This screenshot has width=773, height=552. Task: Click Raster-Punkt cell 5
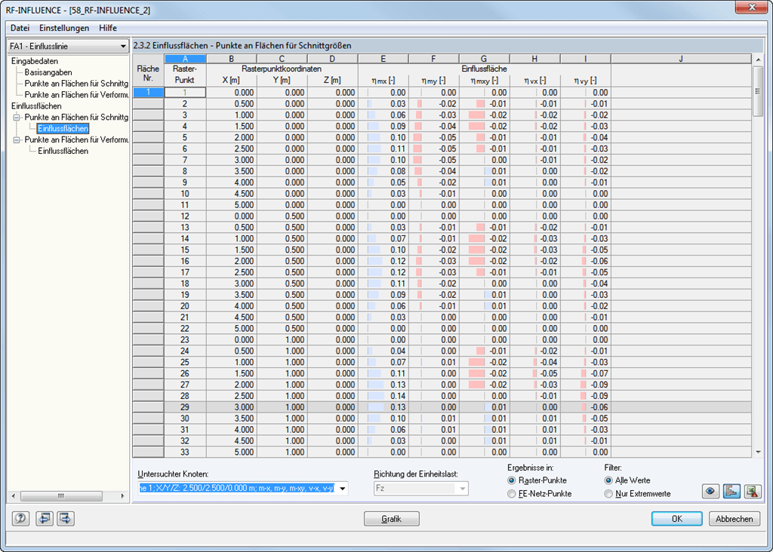coord(185,137)
